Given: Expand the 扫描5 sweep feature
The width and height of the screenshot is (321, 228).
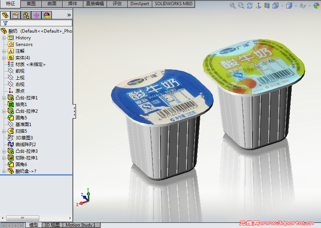Looking at the screenshot, I should coord(4,131).
